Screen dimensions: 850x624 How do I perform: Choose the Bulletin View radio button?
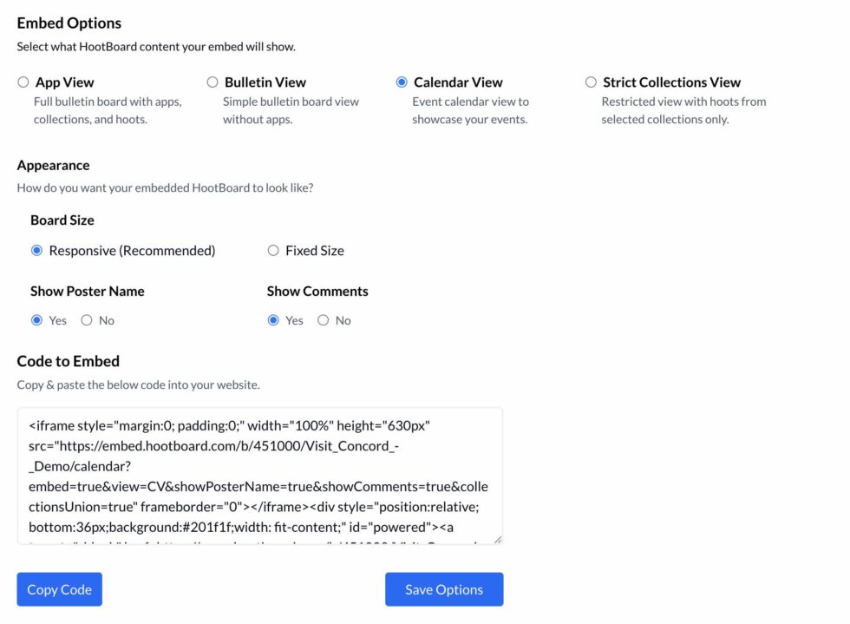212,82
